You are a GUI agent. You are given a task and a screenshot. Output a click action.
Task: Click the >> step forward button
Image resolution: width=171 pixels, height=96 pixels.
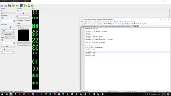[13, 33]
